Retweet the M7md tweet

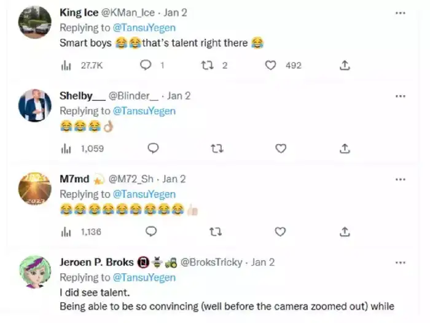pos(216,232)
